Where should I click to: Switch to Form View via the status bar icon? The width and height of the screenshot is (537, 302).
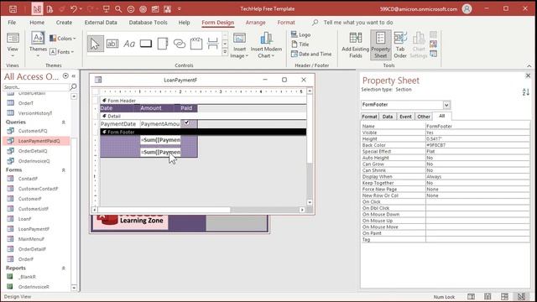[x=471, y=296]
